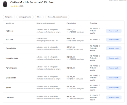Open info icon beside Pontofrio.com total price
The image size is (127, 105).
(x=100, y=66)
